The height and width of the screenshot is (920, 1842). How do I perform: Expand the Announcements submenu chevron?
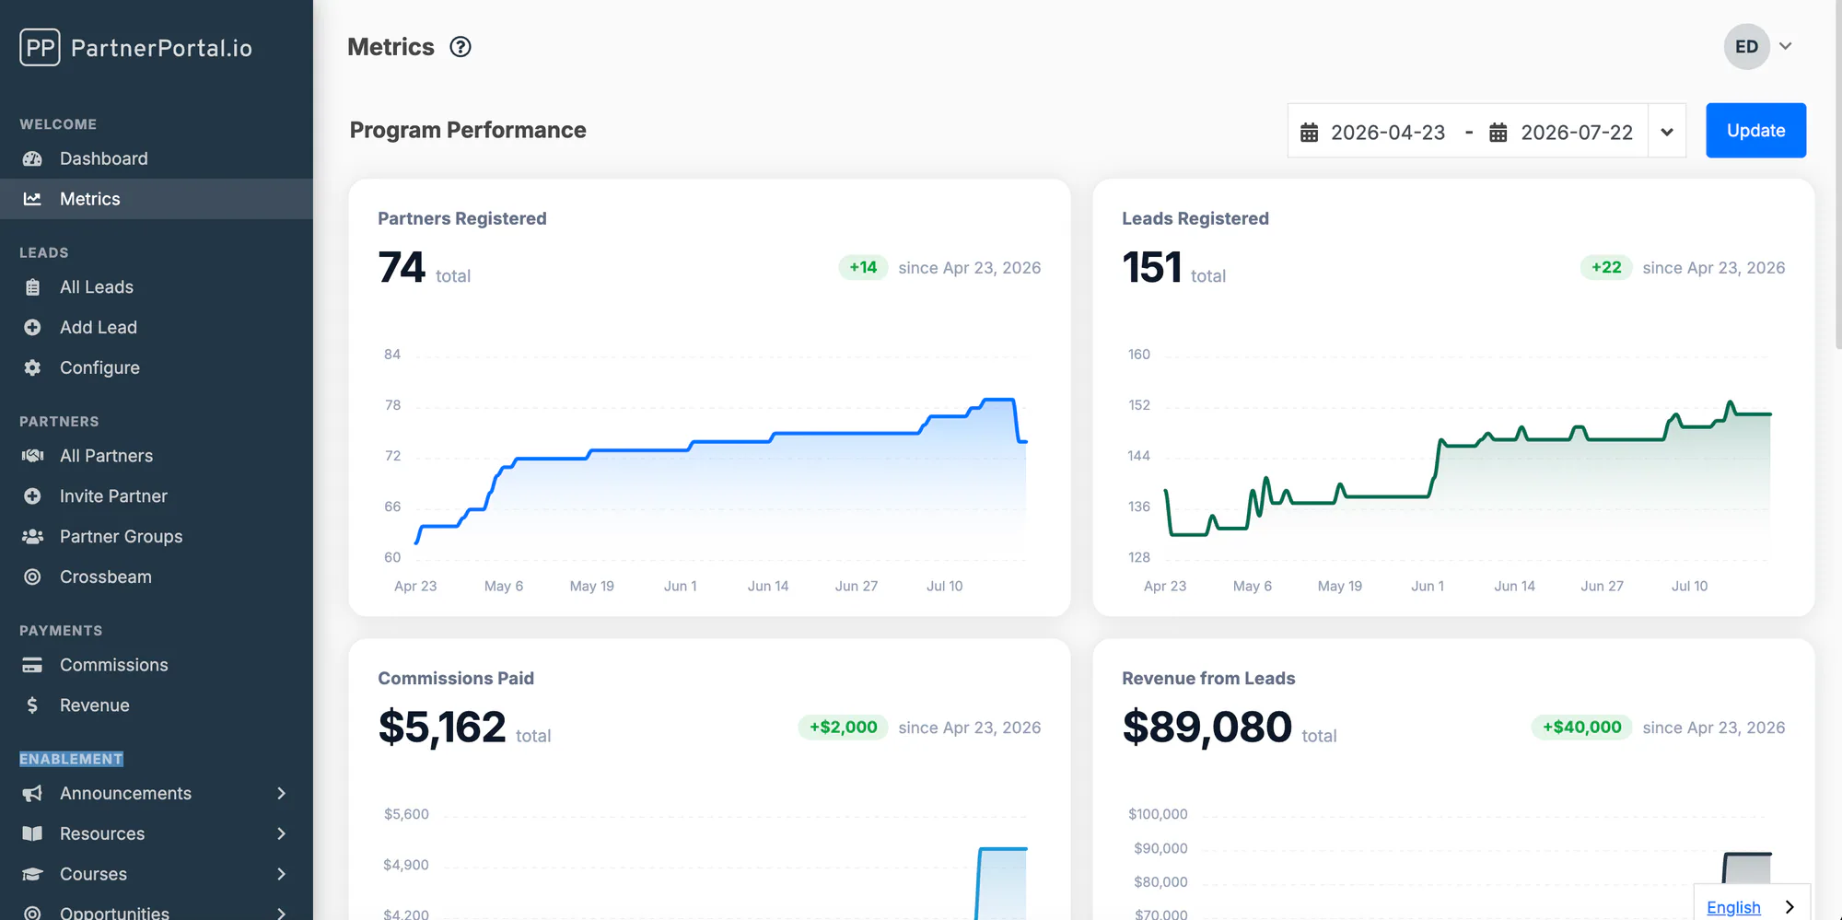[x=282, y=794]
